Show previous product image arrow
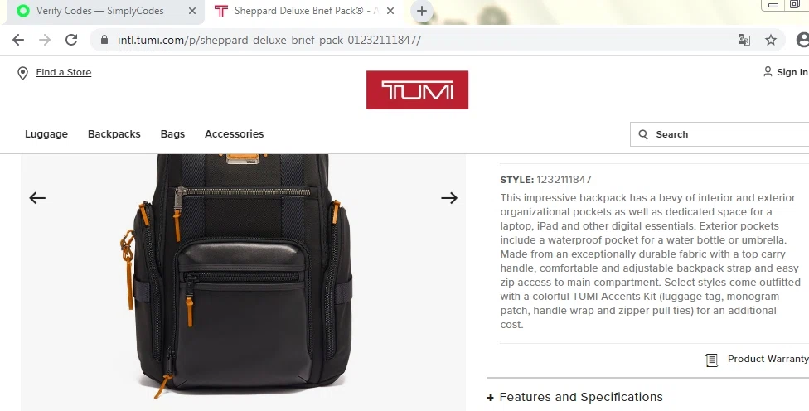 click(x=37, y=197)
